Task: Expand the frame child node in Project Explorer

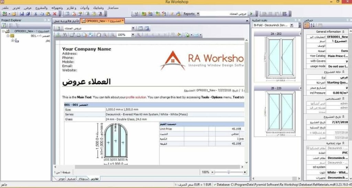Action: (13, 41)
